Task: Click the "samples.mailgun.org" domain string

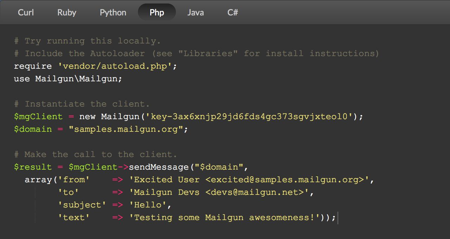Action: tap(126, 129)
